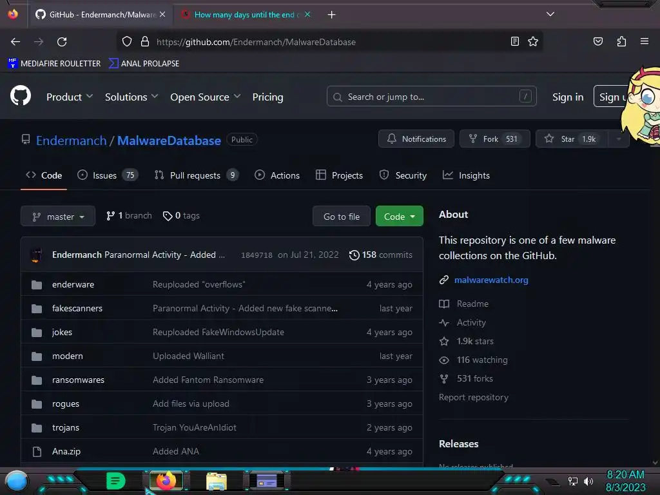Open the Pocket save icon
Image resolution: width=660 pixels, height=495 pixels.
pyautogui.click(x=598, y=41)
